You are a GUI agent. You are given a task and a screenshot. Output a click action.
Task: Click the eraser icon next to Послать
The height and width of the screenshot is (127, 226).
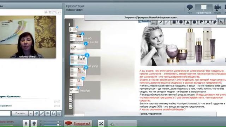(36, 113)
